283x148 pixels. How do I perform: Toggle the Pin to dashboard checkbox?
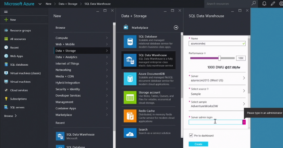click(191, 136)
